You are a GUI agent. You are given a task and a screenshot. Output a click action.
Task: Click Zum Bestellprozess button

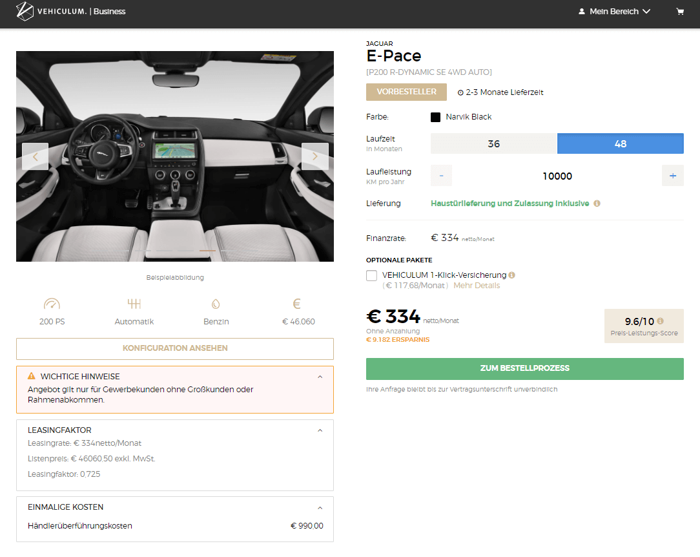point(525,368)
